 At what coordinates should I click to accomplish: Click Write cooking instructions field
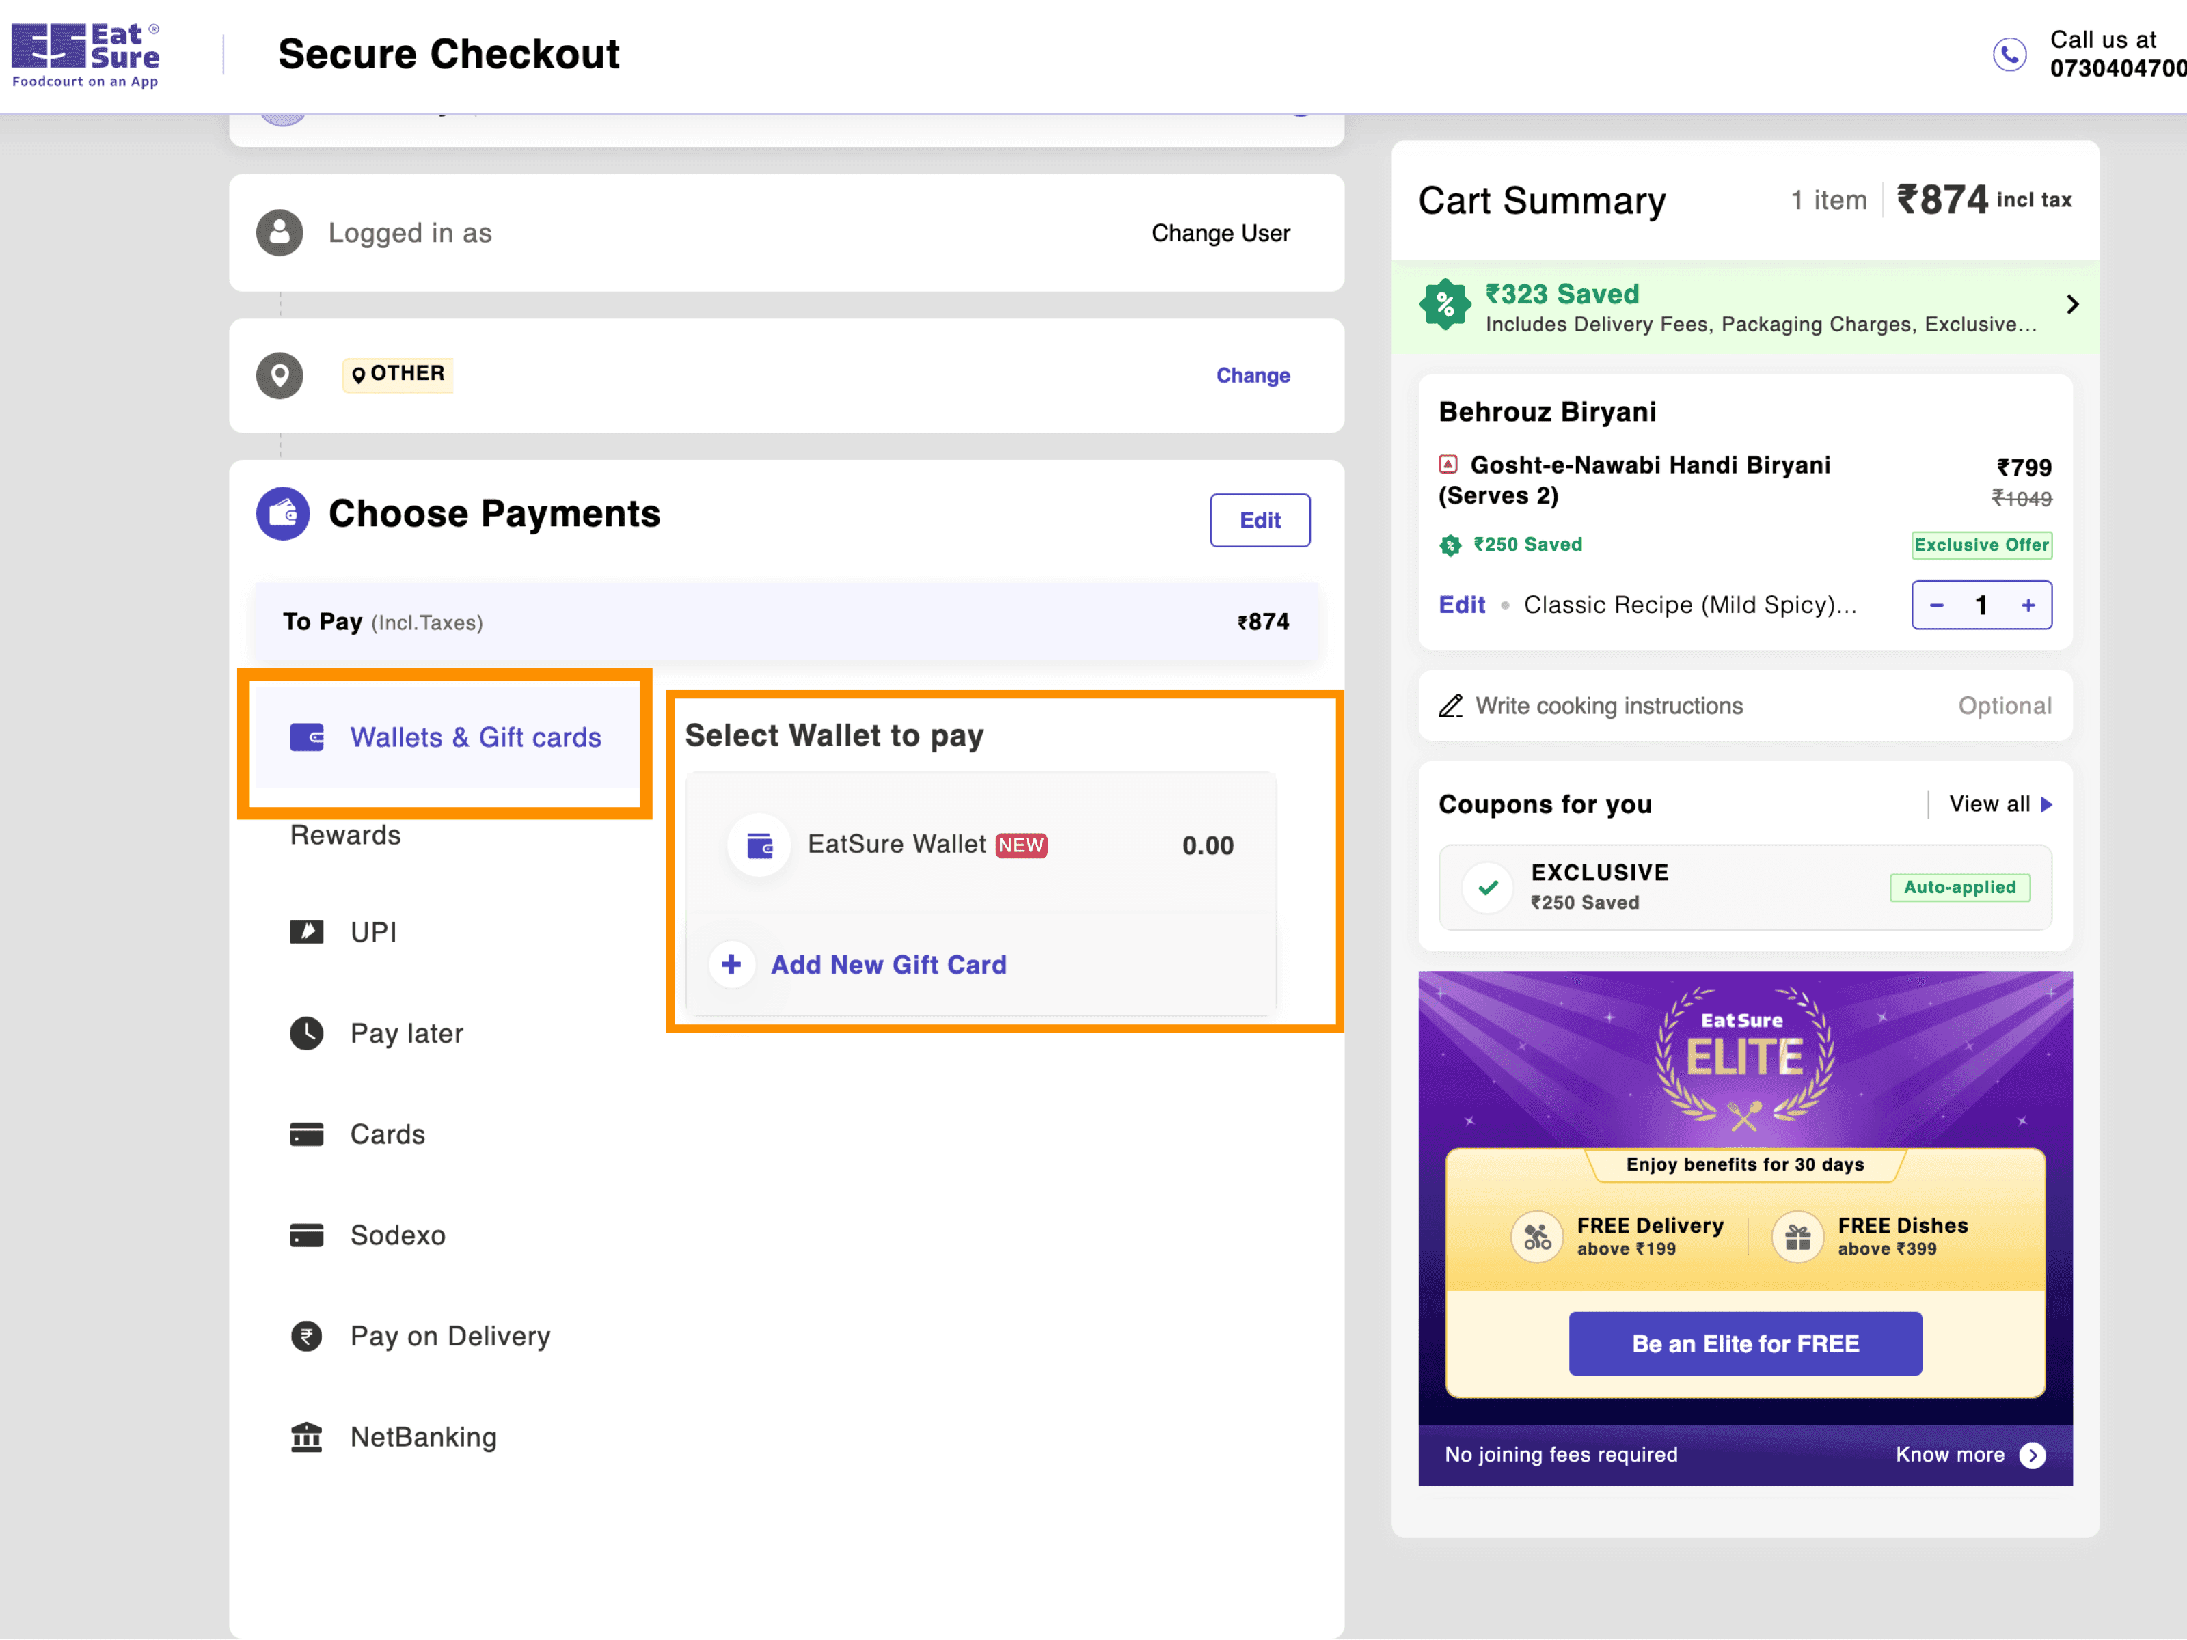[1745, 706]
